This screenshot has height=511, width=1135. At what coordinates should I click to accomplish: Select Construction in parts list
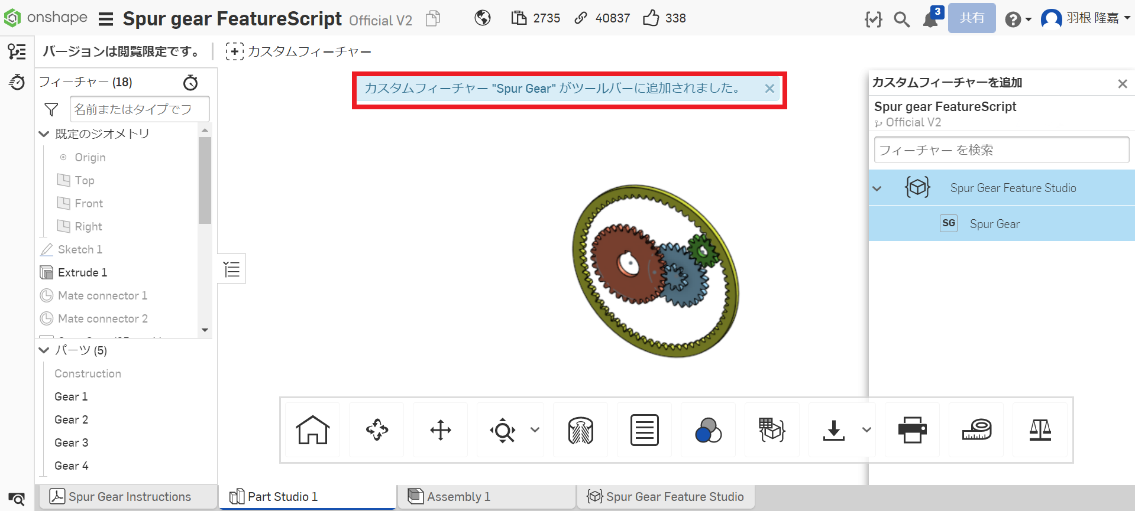tap(88, 373)
